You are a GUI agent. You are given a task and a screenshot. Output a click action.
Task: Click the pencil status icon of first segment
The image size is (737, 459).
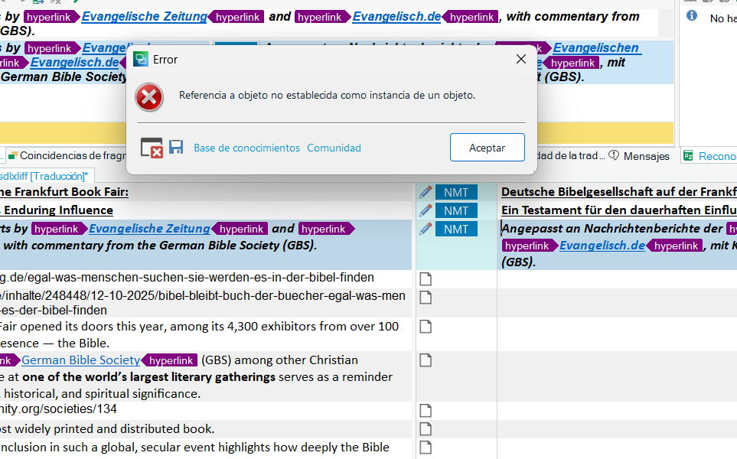(x=426, y=192)
